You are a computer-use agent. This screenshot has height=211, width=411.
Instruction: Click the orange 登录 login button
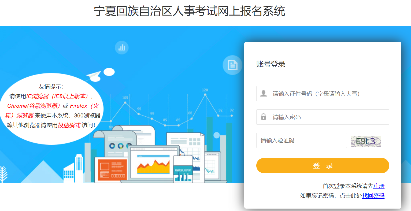tap(323, 165)
